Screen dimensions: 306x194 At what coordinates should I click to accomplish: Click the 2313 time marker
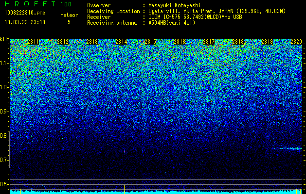[x=92, y=42]
